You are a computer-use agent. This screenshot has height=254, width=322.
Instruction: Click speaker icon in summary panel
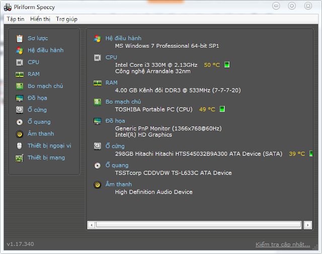pos(97,185)
